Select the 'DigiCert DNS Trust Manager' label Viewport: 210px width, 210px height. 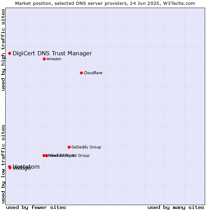tap(52, 53)
